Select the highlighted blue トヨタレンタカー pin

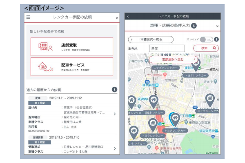pos(175,120)
